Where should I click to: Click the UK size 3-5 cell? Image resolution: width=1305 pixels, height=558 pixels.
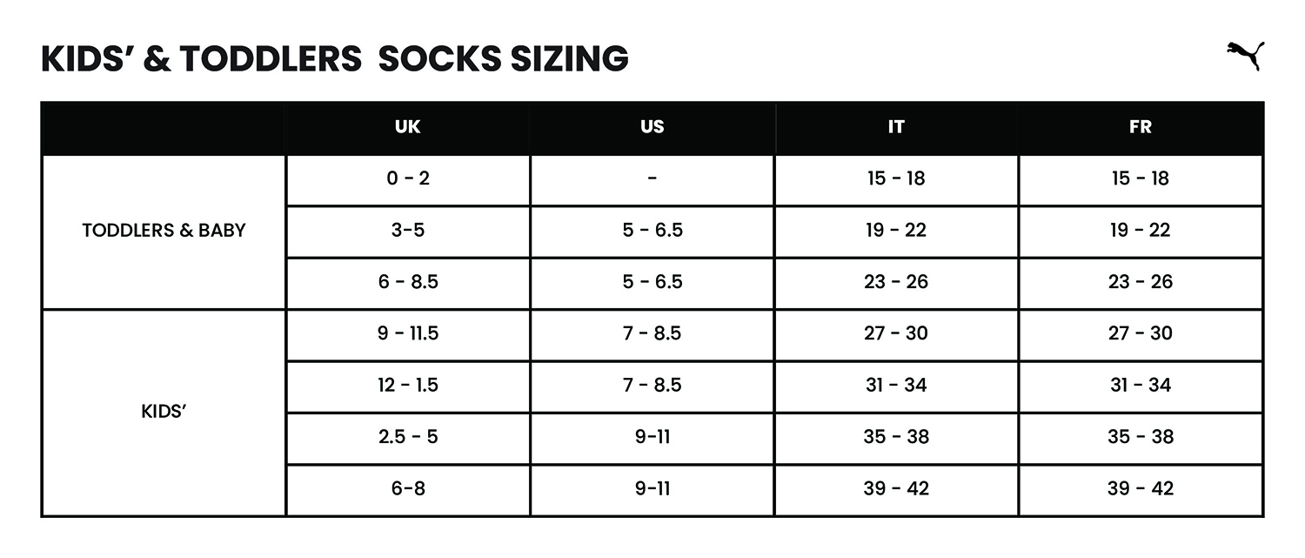pyautogui.click(x=408, y=231)
